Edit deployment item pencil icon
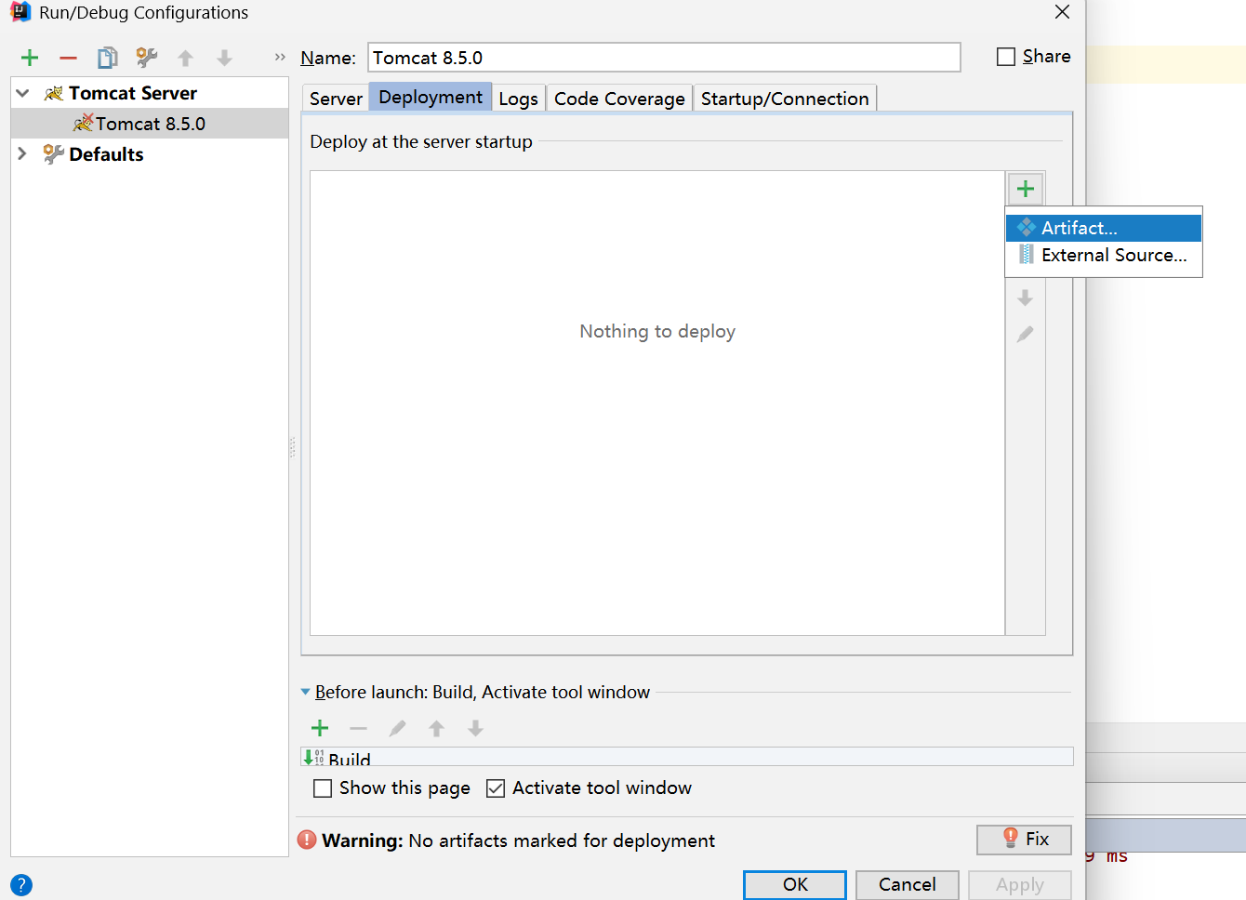This screenshot has width=1246, height=900. coord(1026,334)
